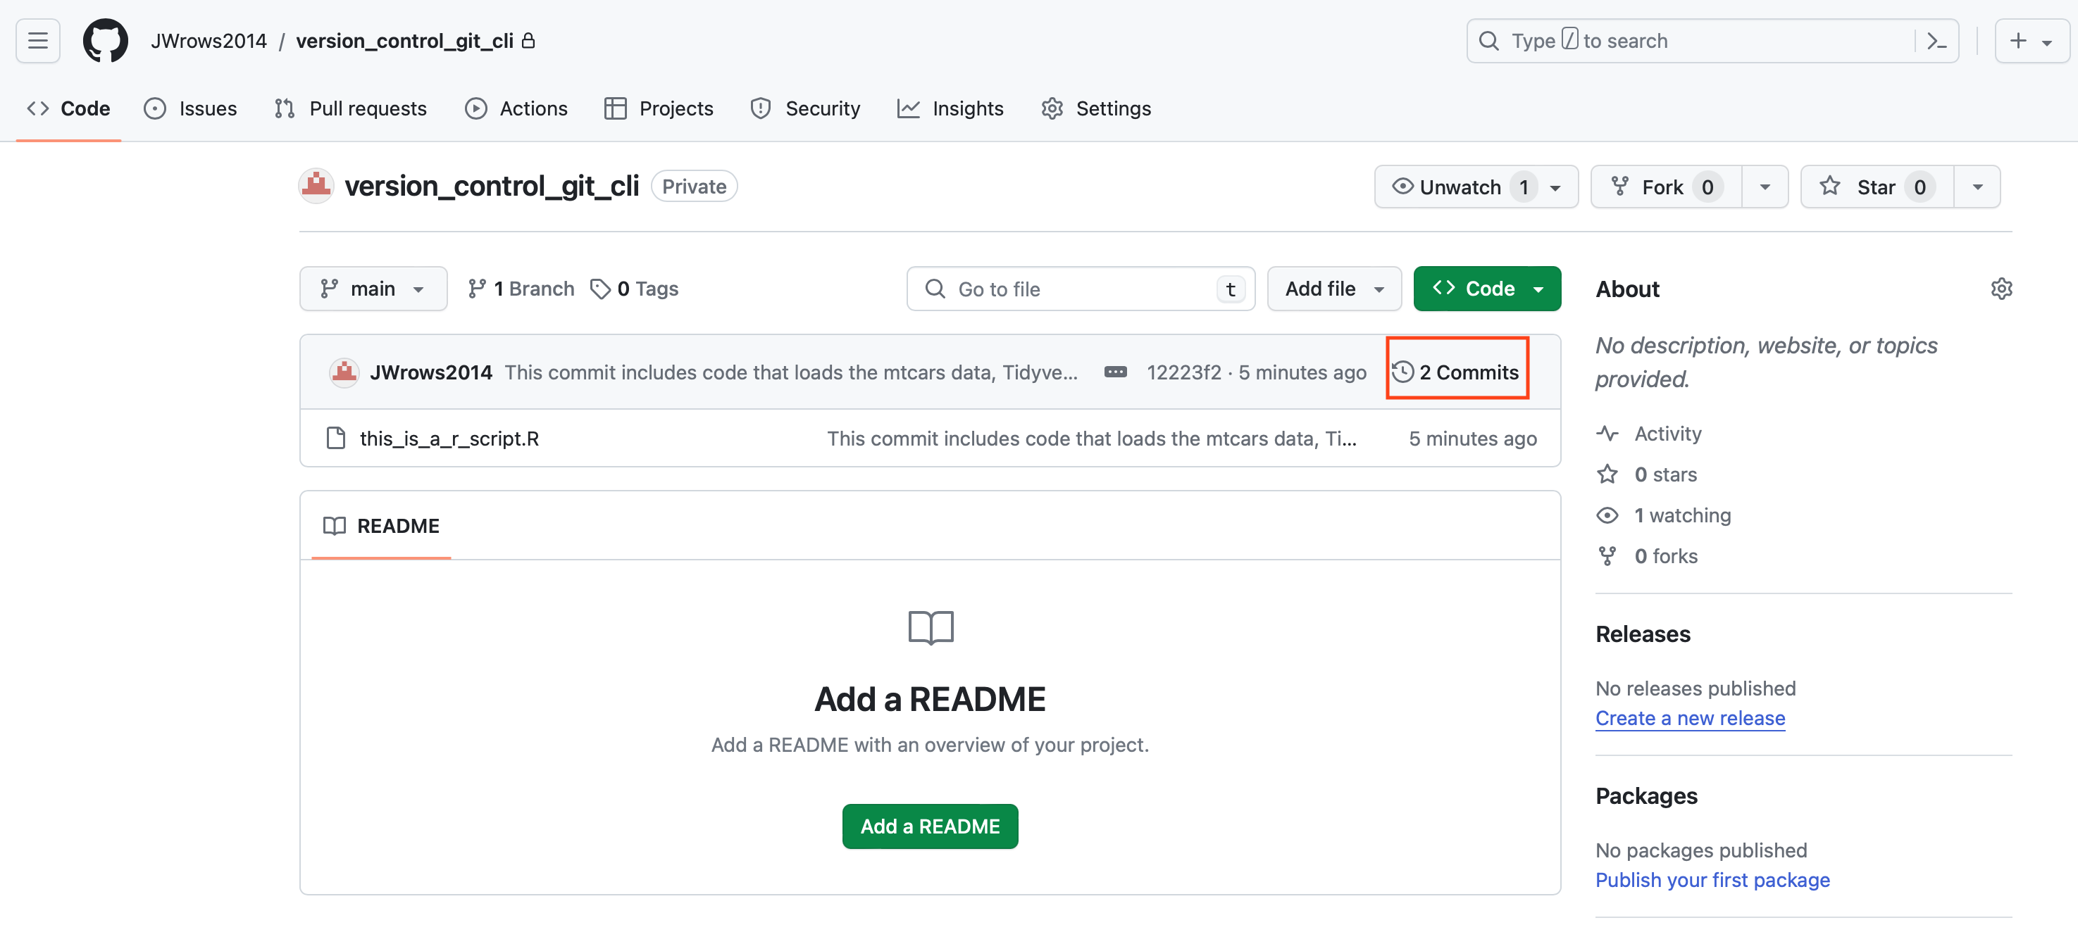Open the hamburger navigation menu

point(38,40)
